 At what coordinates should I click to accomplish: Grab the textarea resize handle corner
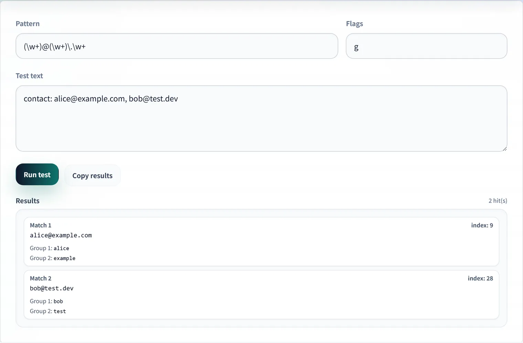[x=504, y=149]
